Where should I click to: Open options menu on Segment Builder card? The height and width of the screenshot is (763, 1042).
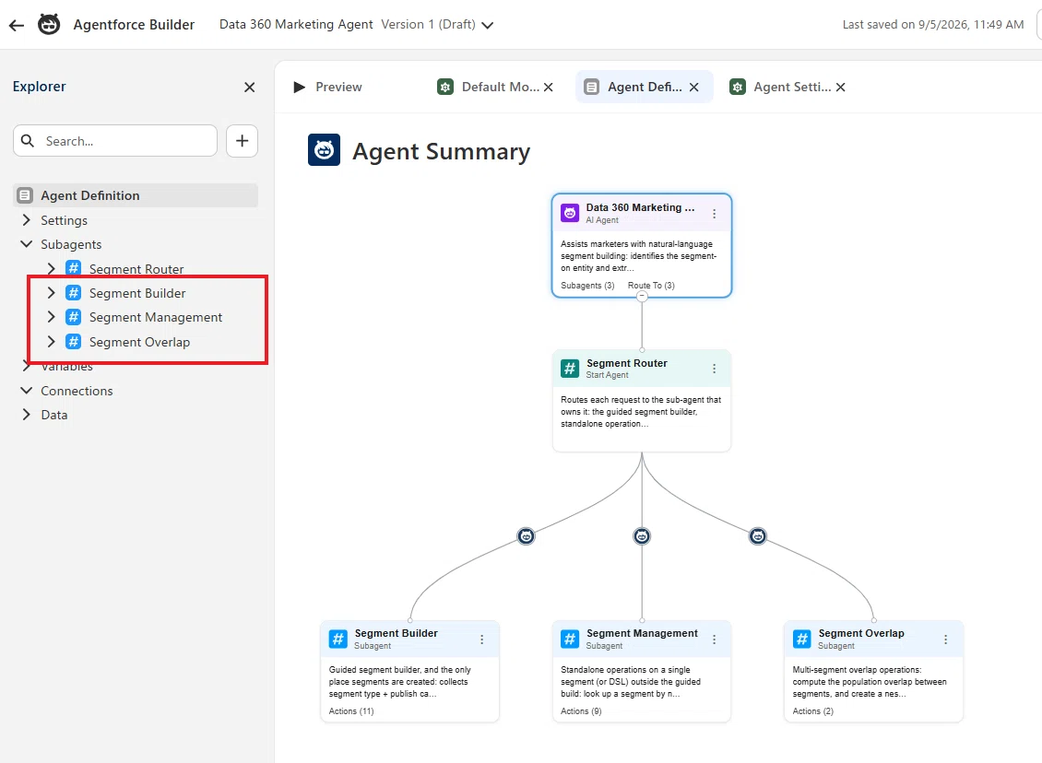481,640
